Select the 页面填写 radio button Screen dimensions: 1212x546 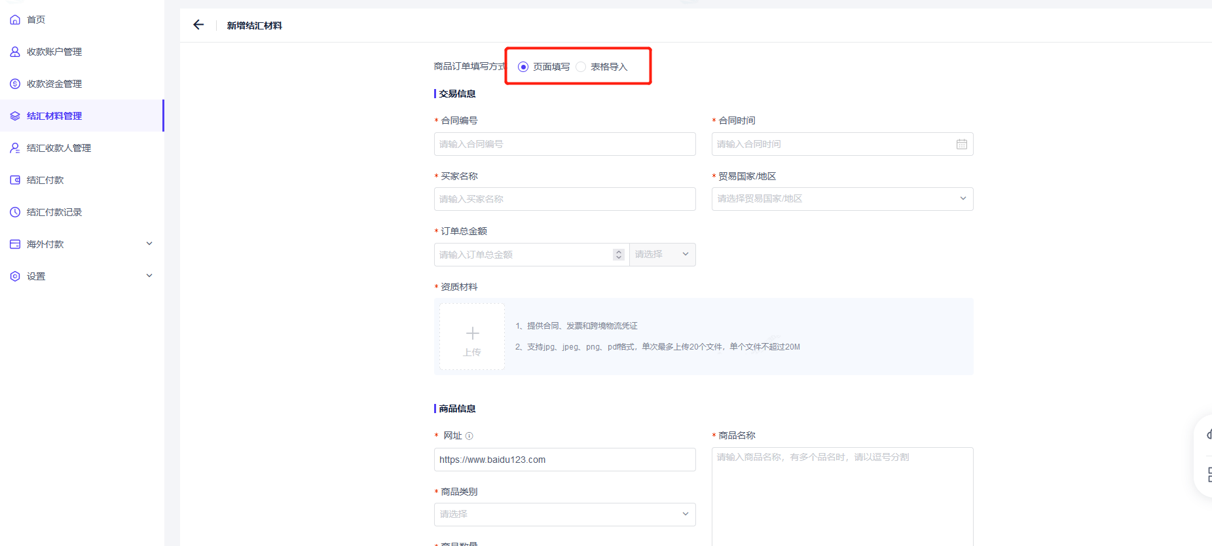coord(523,67)
